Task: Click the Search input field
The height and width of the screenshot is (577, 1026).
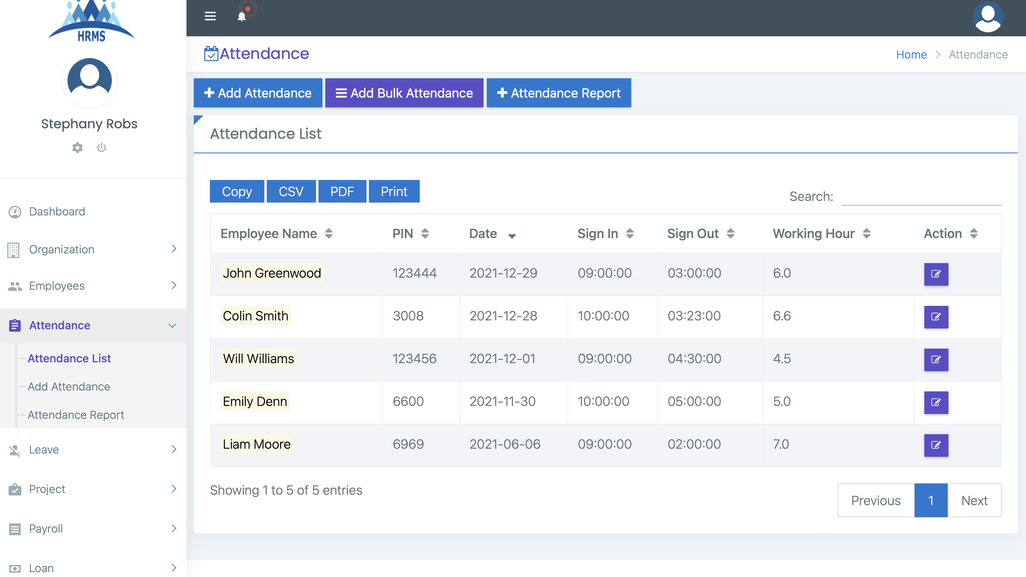Action: (921, 197)
